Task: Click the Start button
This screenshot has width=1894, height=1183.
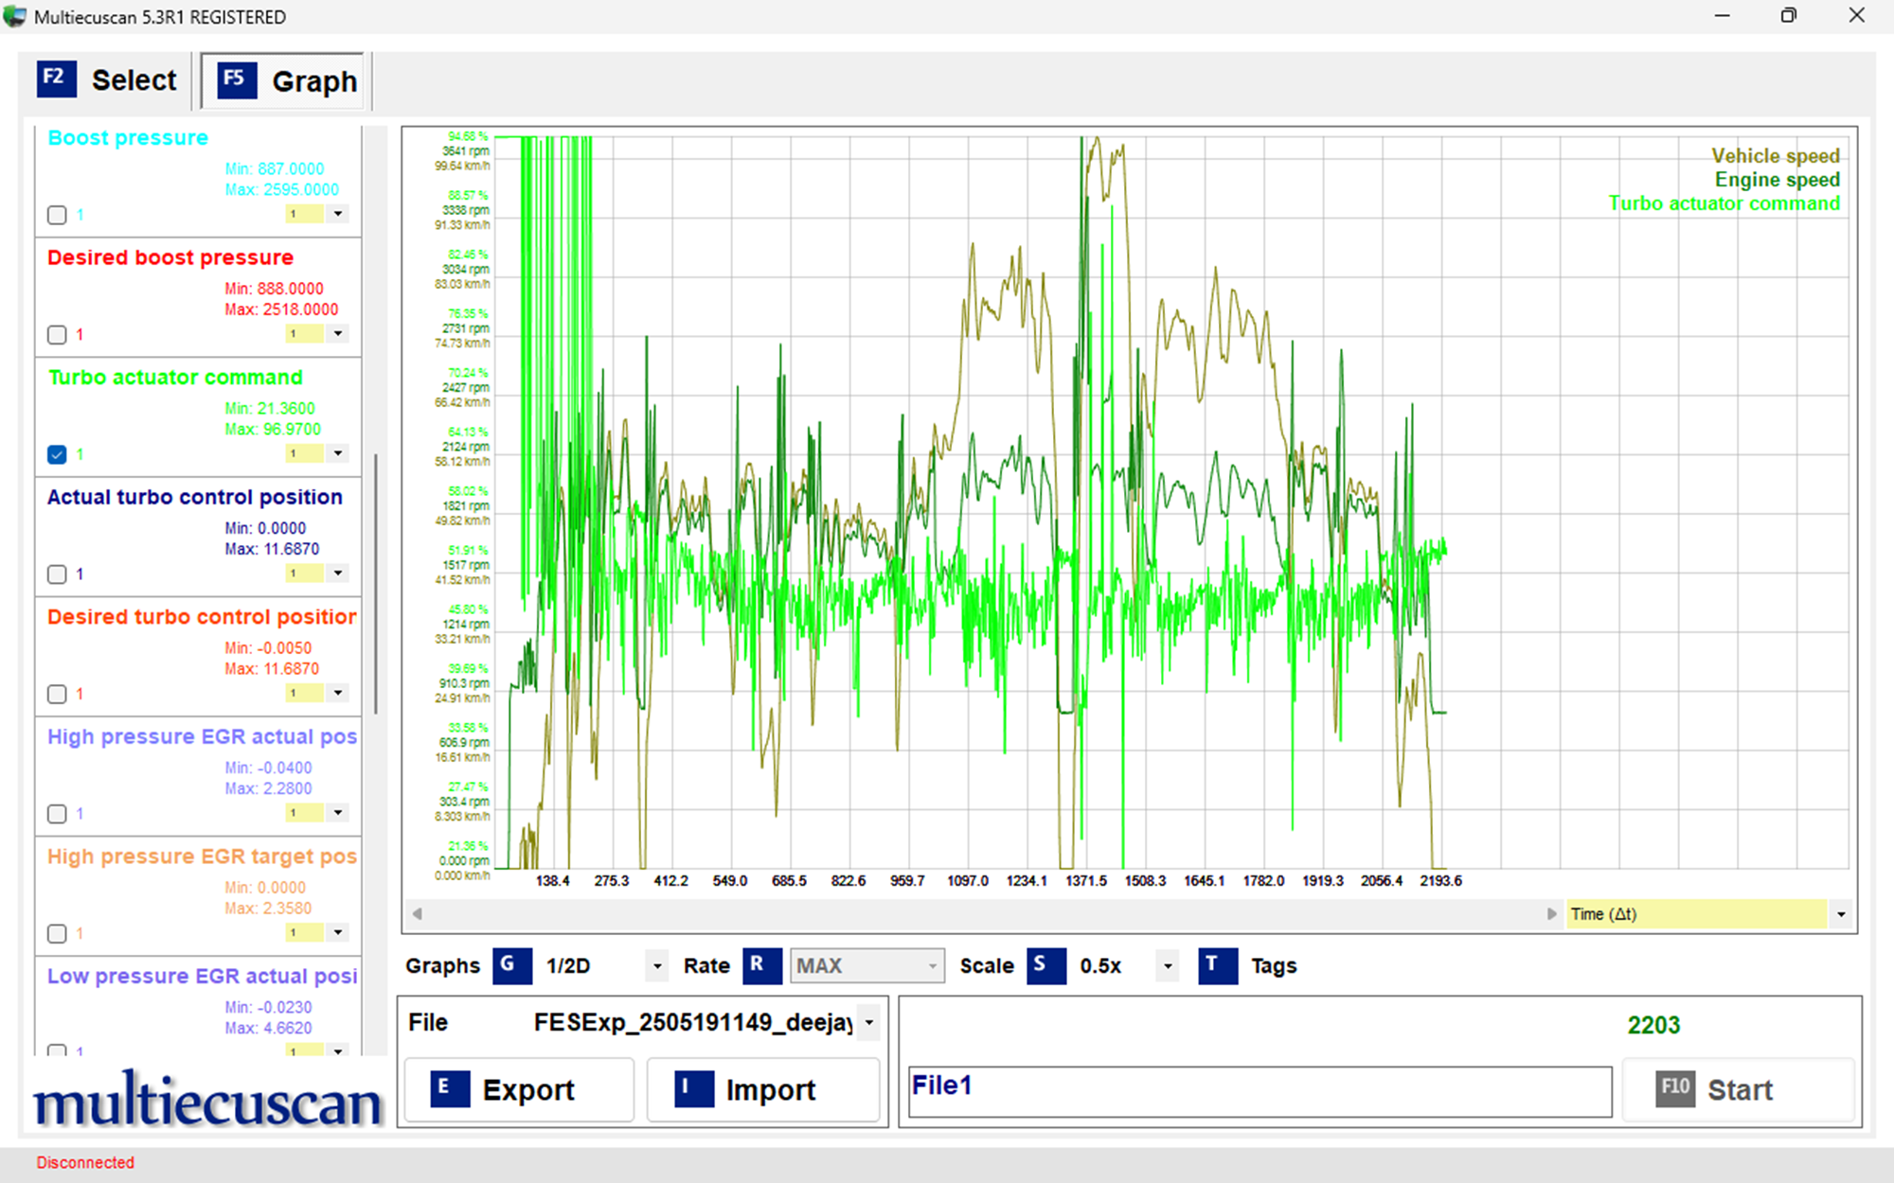Action: 1738,1089
